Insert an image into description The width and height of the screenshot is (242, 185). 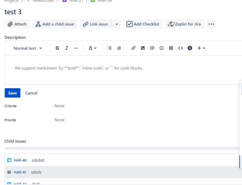143,48
